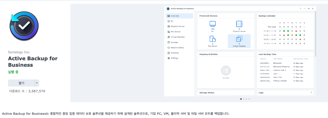Select the second carousel dot
This screenshot has height=118, width=328.
[x=244, y=99]
